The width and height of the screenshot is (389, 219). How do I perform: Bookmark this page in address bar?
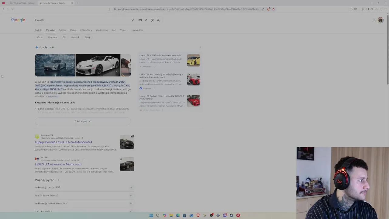[x=109, y=9]
